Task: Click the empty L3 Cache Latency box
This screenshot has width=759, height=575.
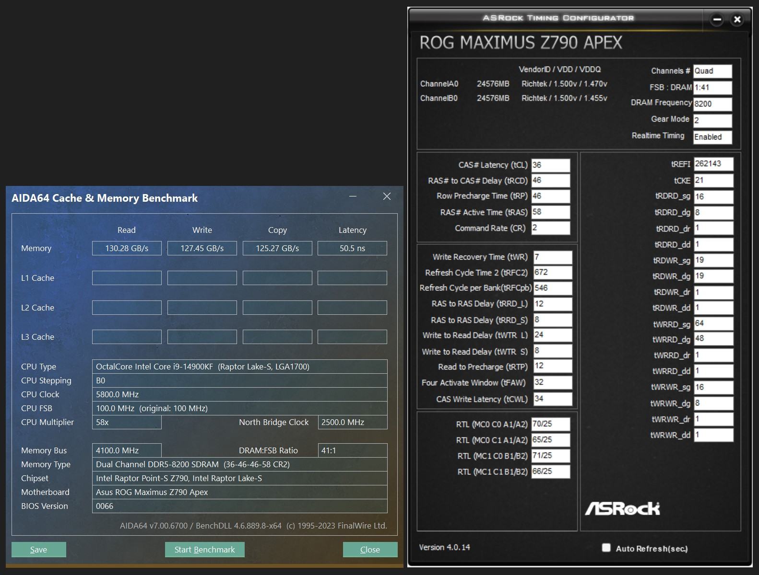Action: click(x=352, y=337)
